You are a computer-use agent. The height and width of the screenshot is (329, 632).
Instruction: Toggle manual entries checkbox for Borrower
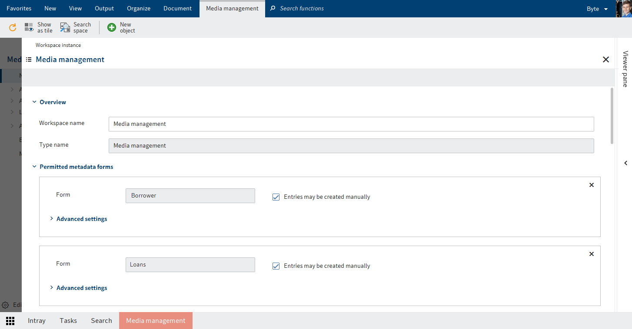pos(276,197)
